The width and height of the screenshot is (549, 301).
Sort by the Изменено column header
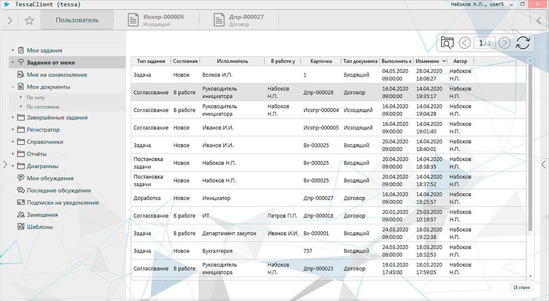point(427,61)
